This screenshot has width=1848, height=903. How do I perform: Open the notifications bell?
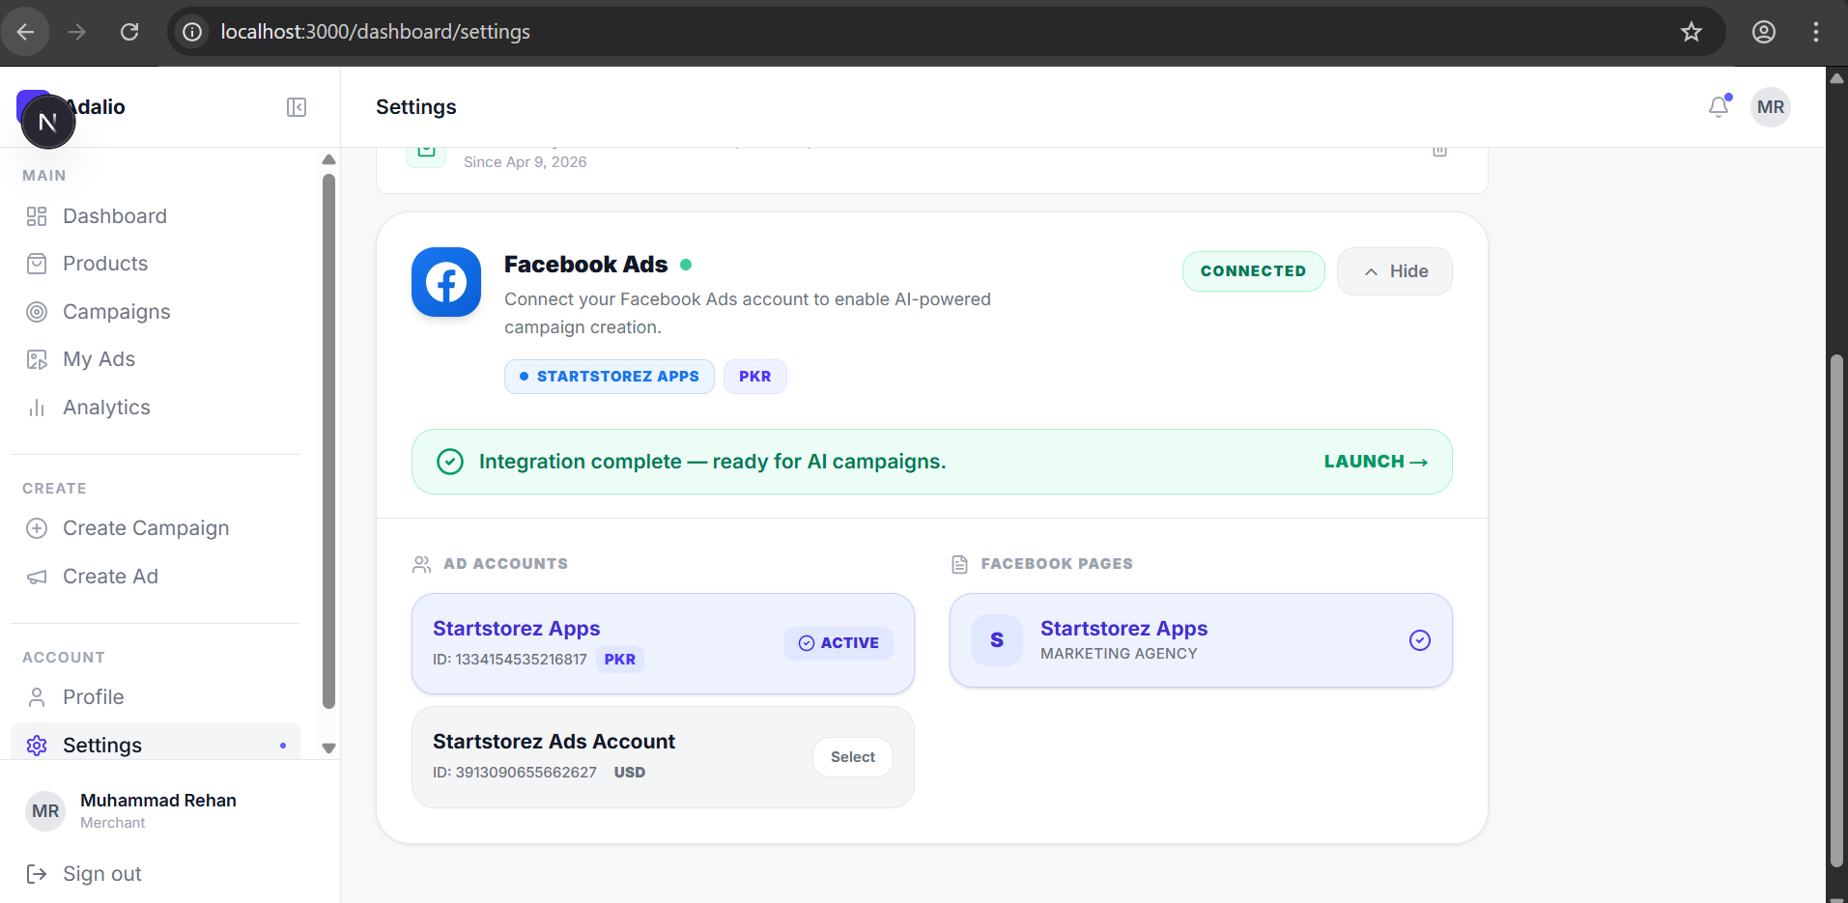click(1719, 107)
